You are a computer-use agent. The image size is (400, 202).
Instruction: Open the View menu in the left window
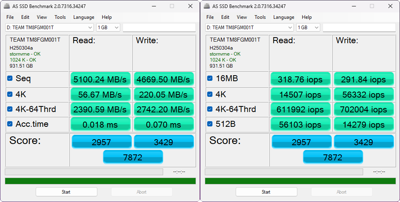click(42, 17)
